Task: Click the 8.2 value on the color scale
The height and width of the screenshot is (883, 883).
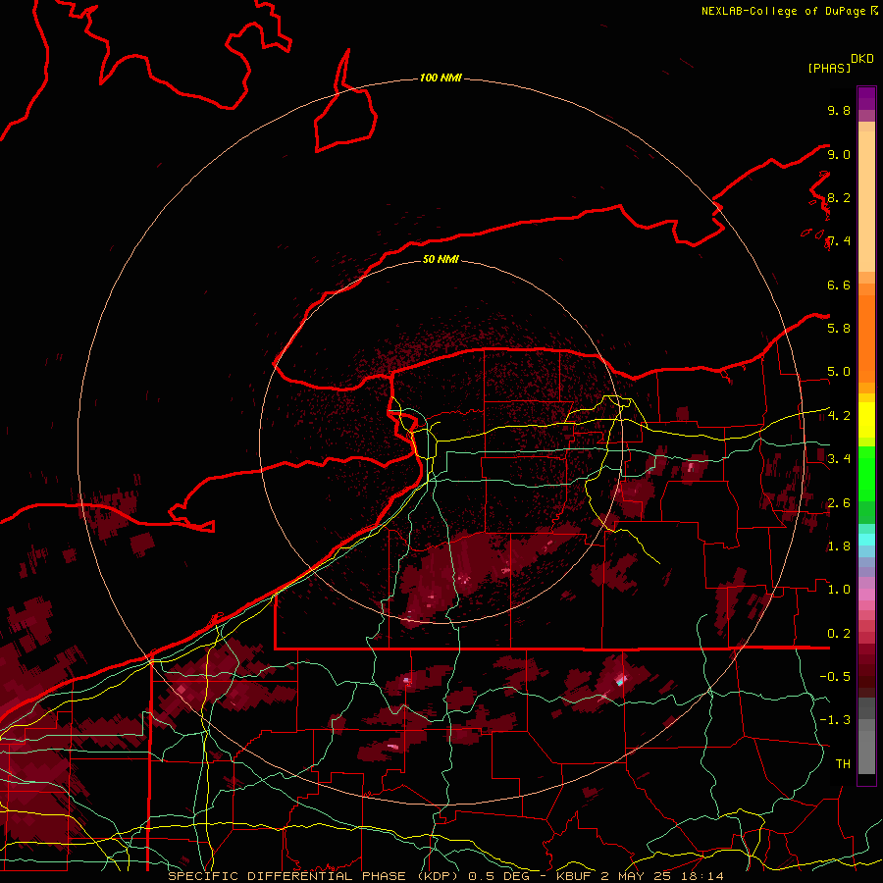Action: [839, 197]
